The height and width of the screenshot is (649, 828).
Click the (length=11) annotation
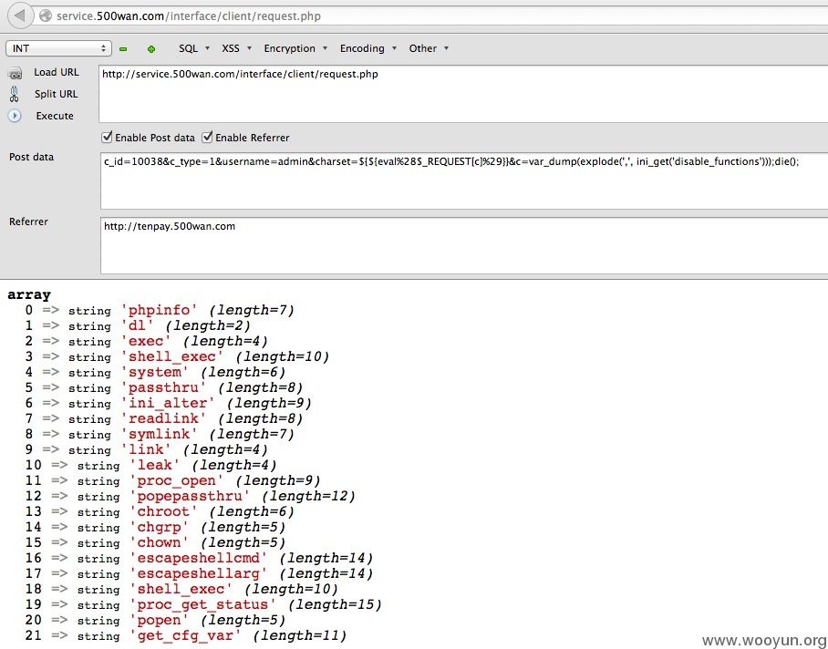(300, 635)
